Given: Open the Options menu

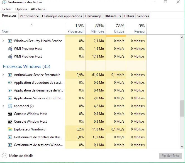Looking at the screenshot, I should (21, 9).
